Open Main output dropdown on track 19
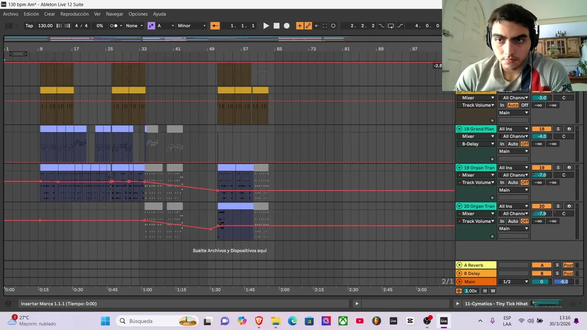This screenshot has height=330, width=587. (x=514, y=190)
